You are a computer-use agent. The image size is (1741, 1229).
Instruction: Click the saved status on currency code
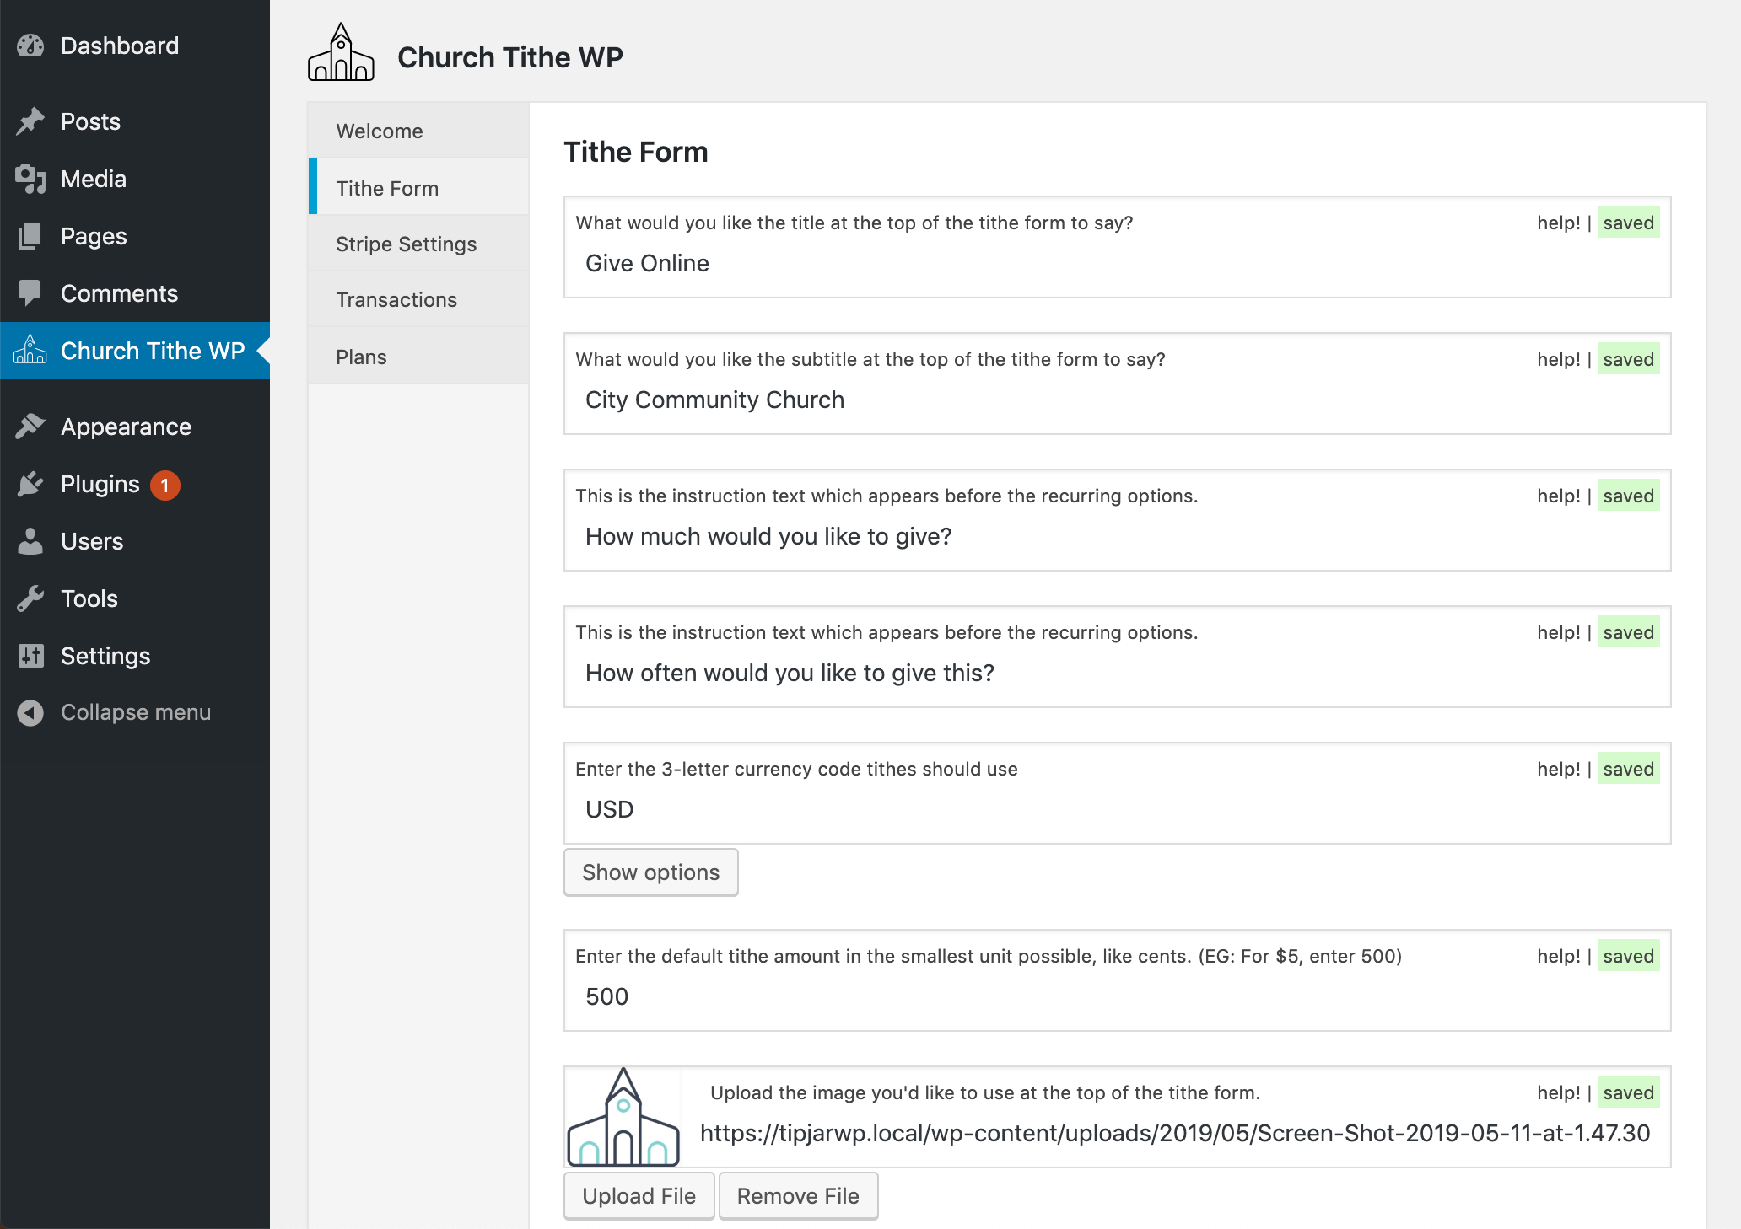[1628, 769]
